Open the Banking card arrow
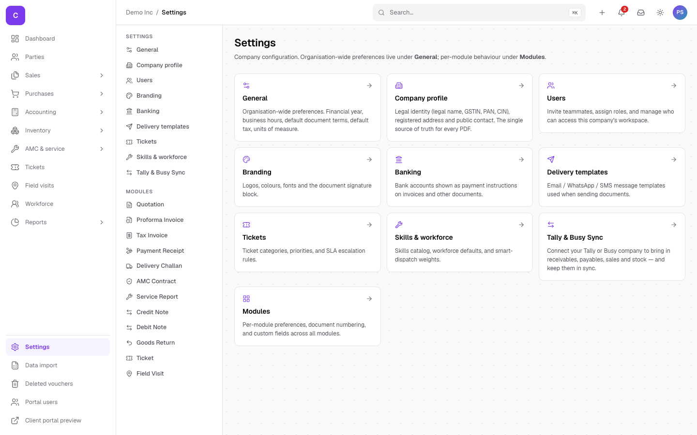This screenshot has width=697, height=435. [x=521, y=159]
